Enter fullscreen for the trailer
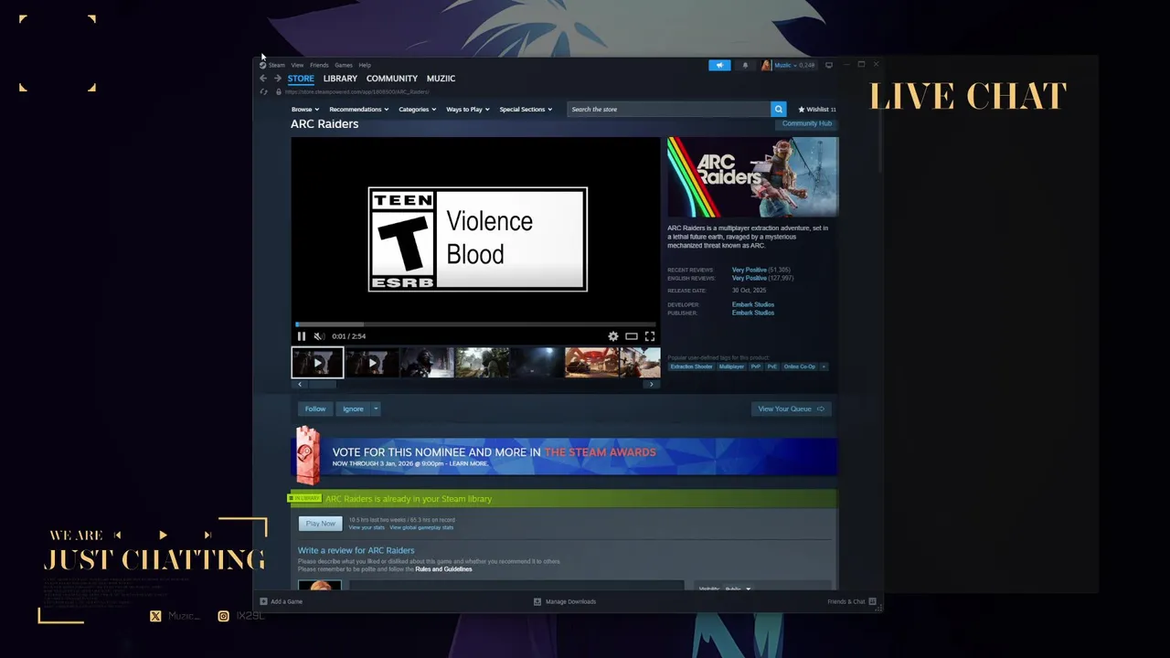 click(x=649, y=336)
